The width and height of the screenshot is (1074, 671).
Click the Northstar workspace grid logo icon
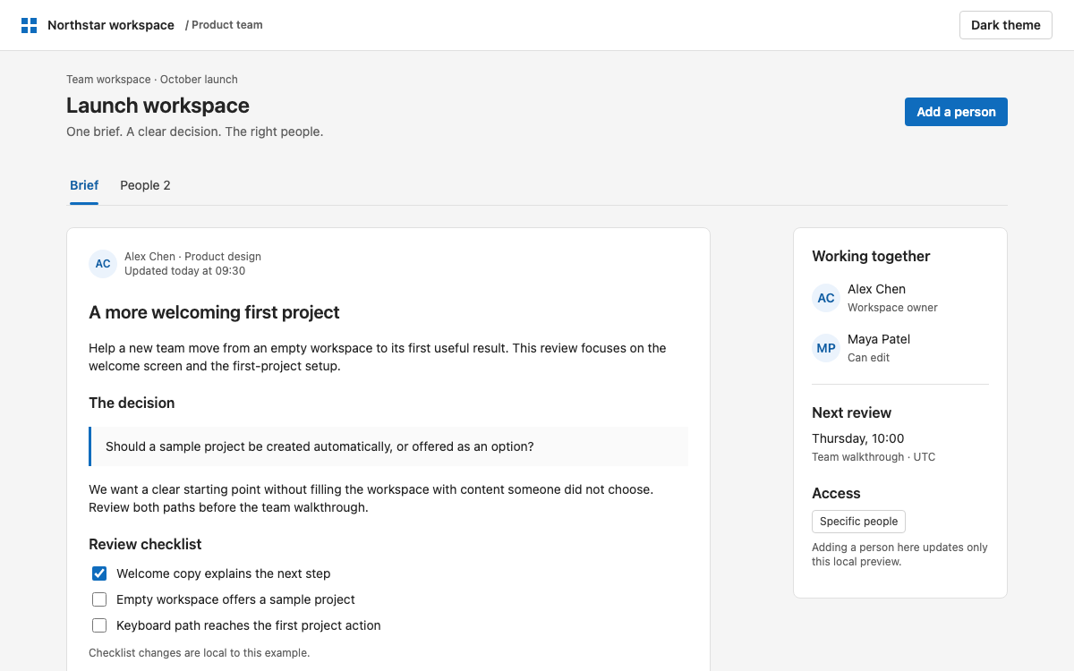tap(29, 25)
